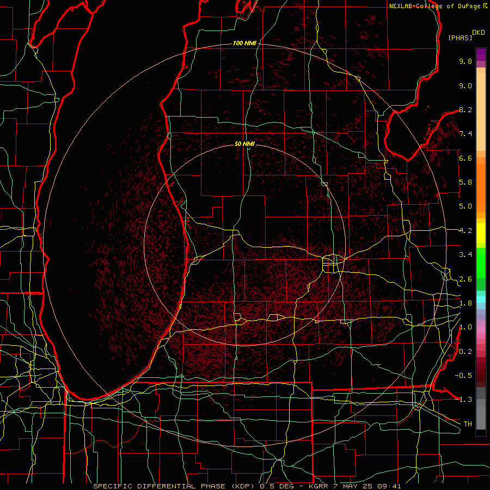Click the yellow segment of the colorbar
Screen dimensions: 490x490
(x=481, y=233)
